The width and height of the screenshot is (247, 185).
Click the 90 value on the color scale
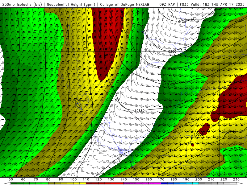61,179
